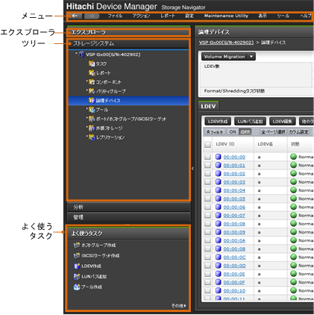Click the LUNパス追加 button above the table

pyautogui.click(x=250, y=122)
